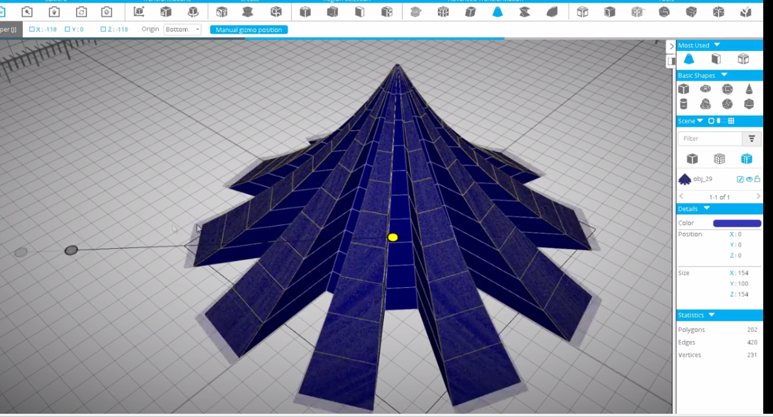Open the scene Filter options button
The width and height of the screenshot is (773, 417).
click(752, 139)
